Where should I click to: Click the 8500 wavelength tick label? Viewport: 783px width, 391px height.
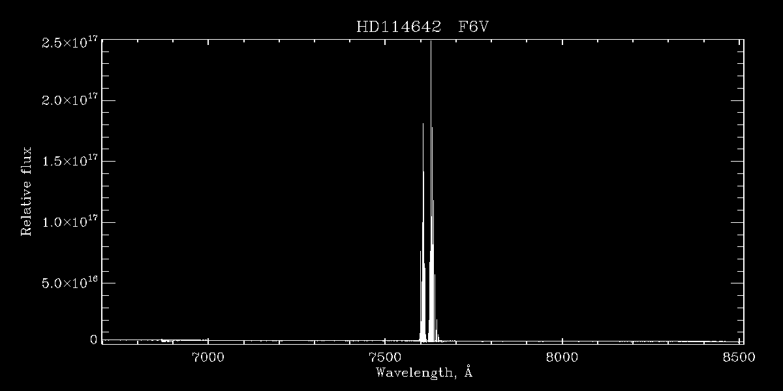739,357
